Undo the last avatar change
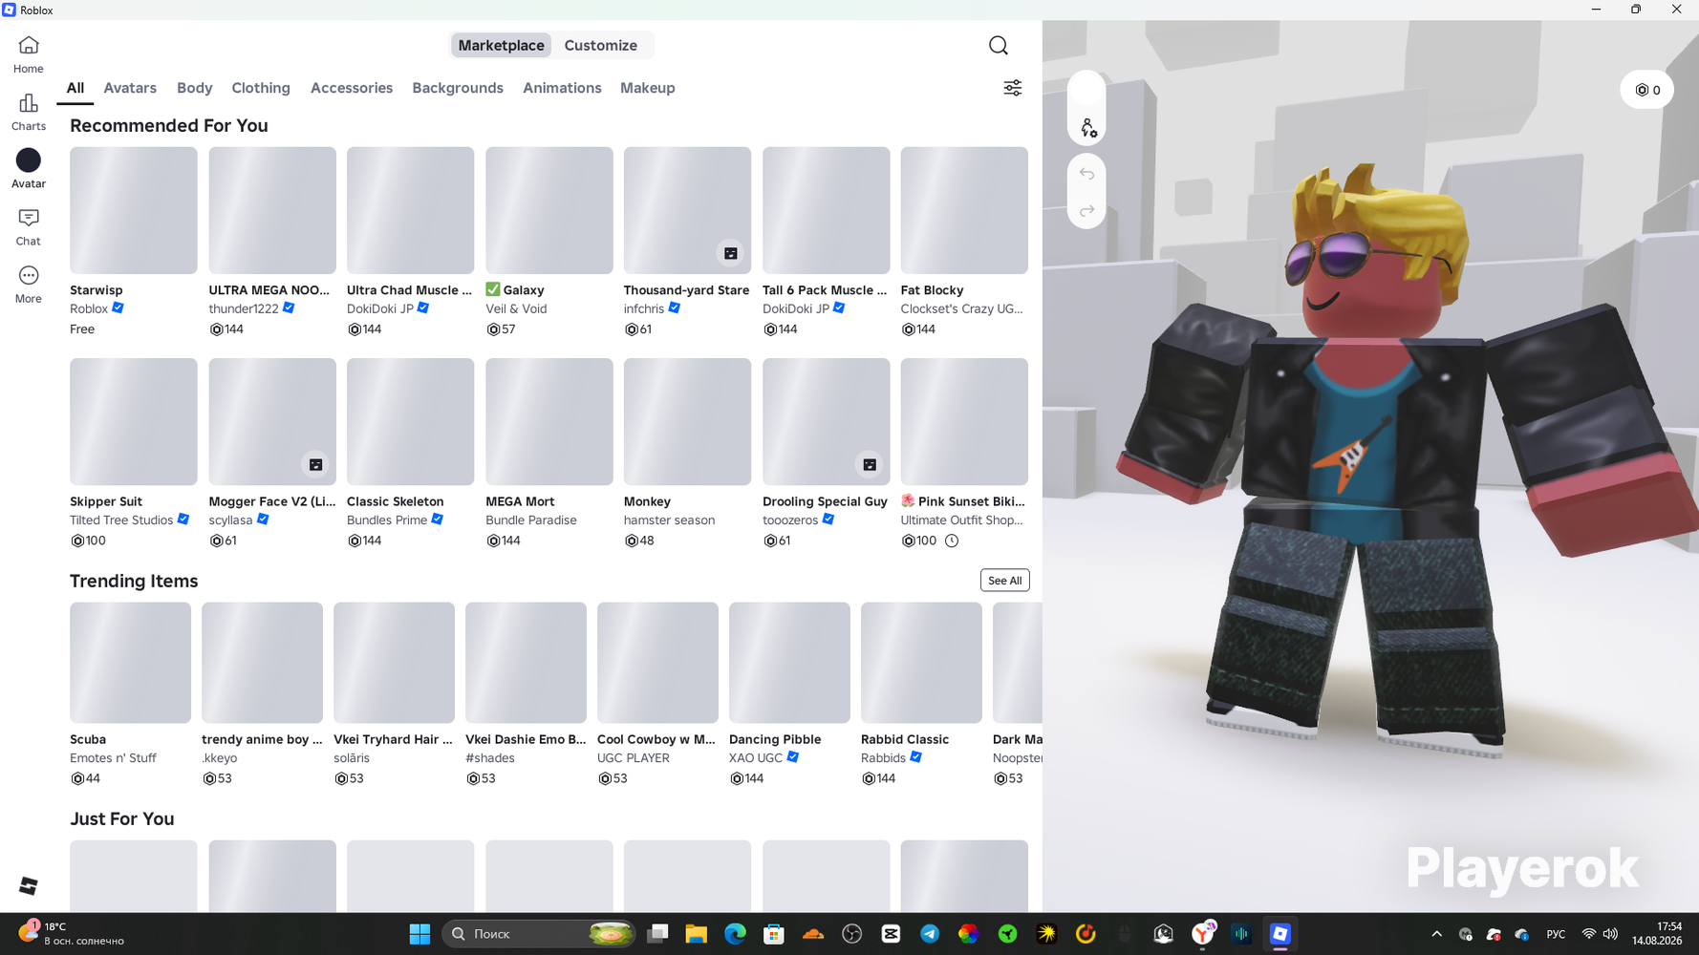 point(1087,174)
